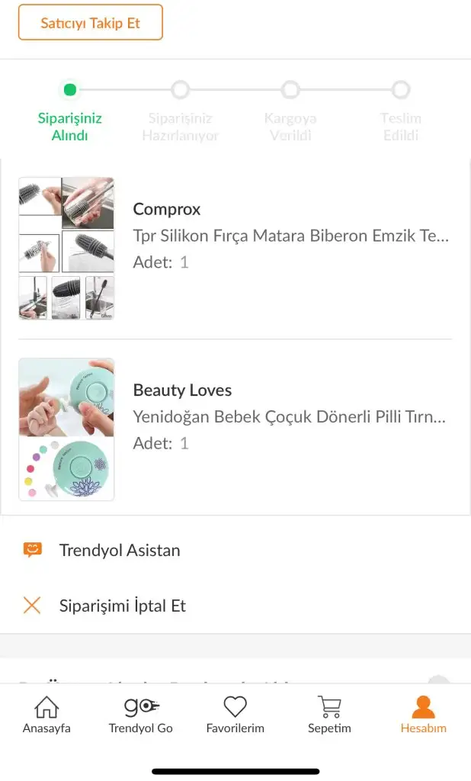Tap the Hesabım profile icon
This screenshot has height=781, width=471.
[423, 707]
